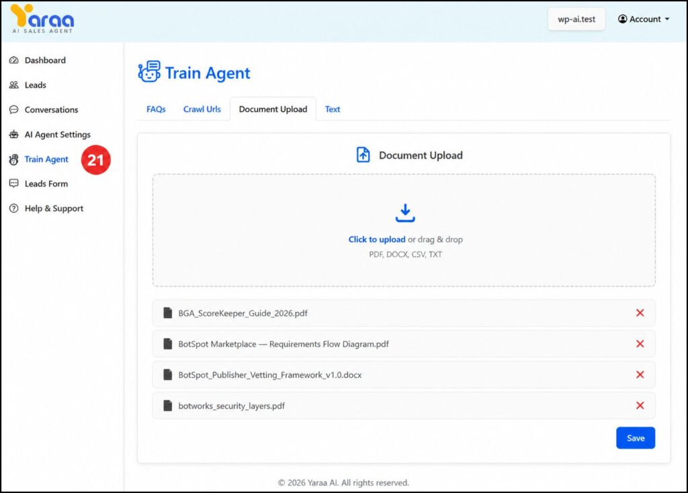Click the Help & Support question mark icon
This screenshot has height=493, width=688.
pyautogui.click(x=14, y=209)
